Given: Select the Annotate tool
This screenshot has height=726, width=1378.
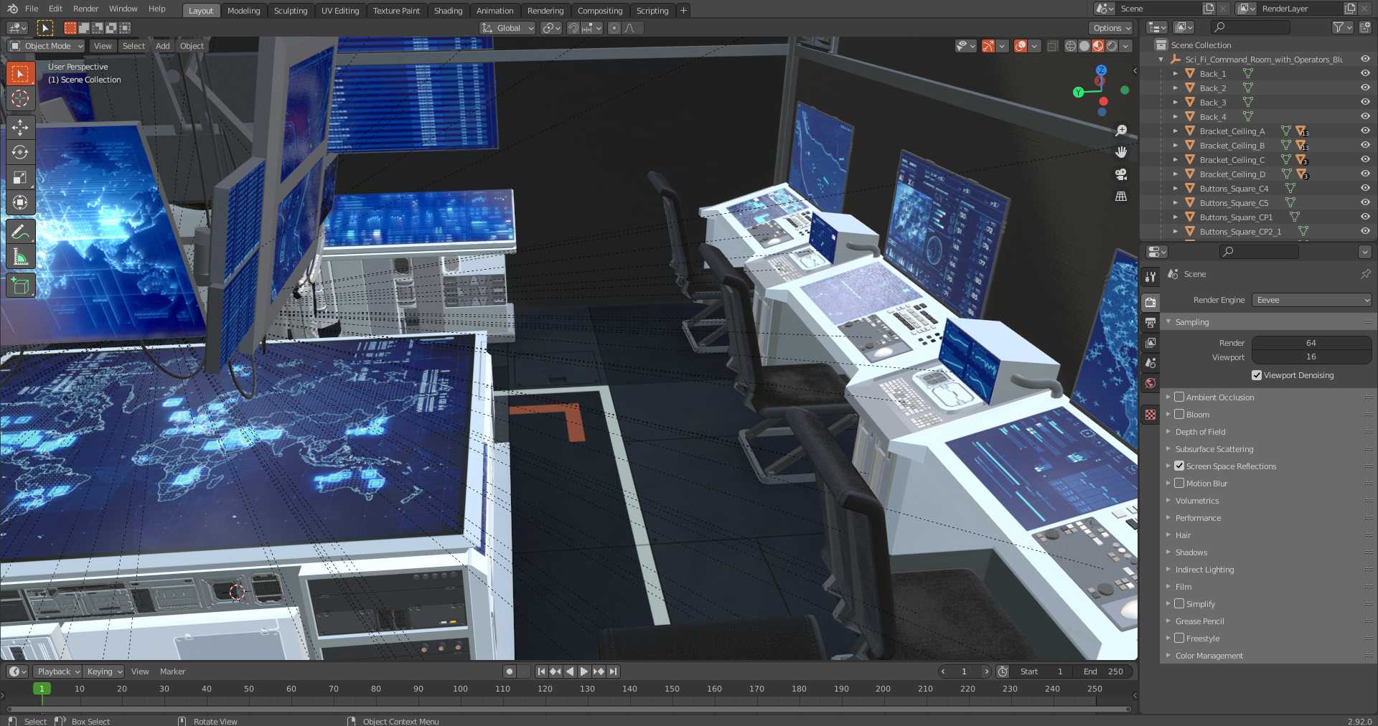Looking at the screenshot, I should coord(20,232).
